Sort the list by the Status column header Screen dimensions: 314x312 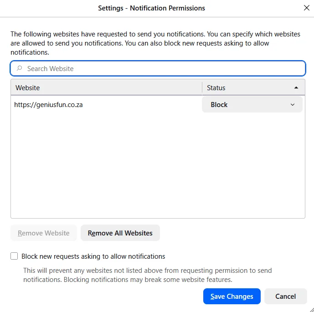click(x=246, y=87)
